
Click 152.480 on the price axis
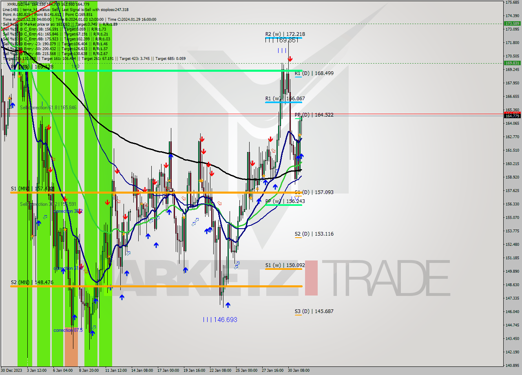[512, 244]
